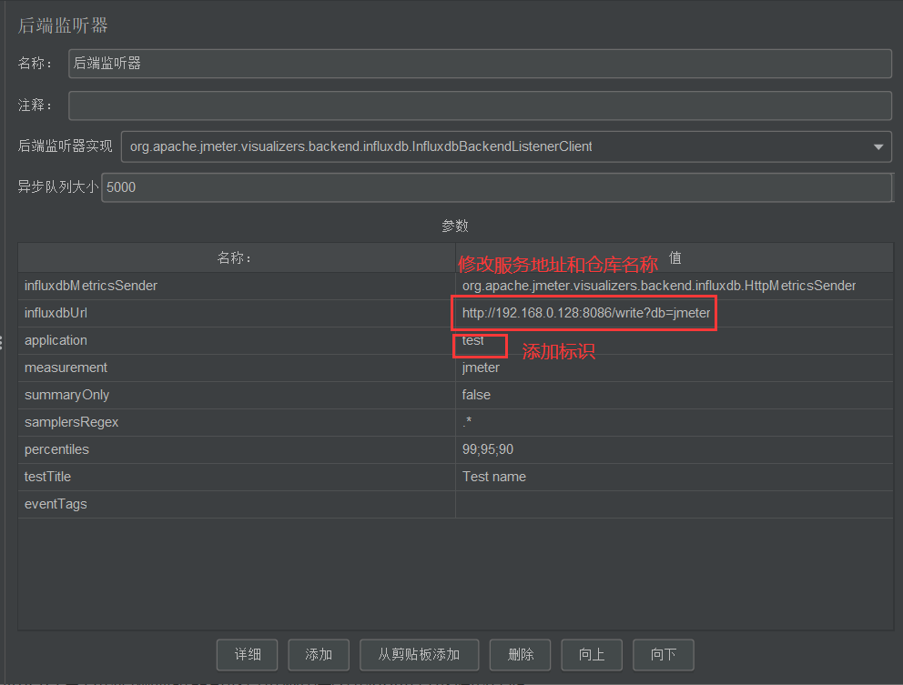Click the 添加 add button
Viewport: 903px width, 685px height.
319,654
